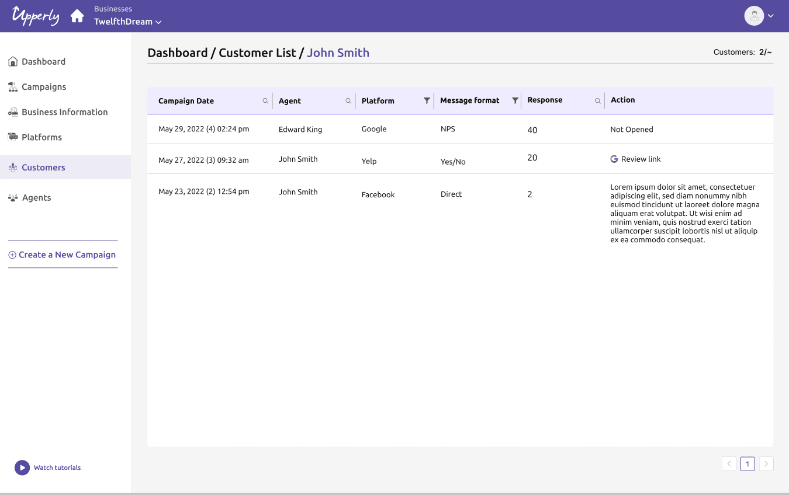The width and height of the screenshot is (789, 495).
Task: Filter the Platform column
Action: [427, 100]
